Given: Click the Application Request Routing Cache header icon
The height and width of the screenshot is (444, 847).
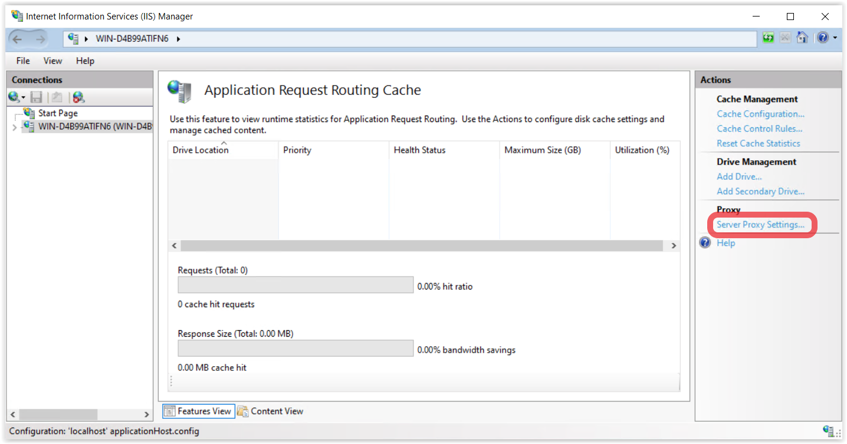Looking at the screenshot, I should click(x=179, y=91).
